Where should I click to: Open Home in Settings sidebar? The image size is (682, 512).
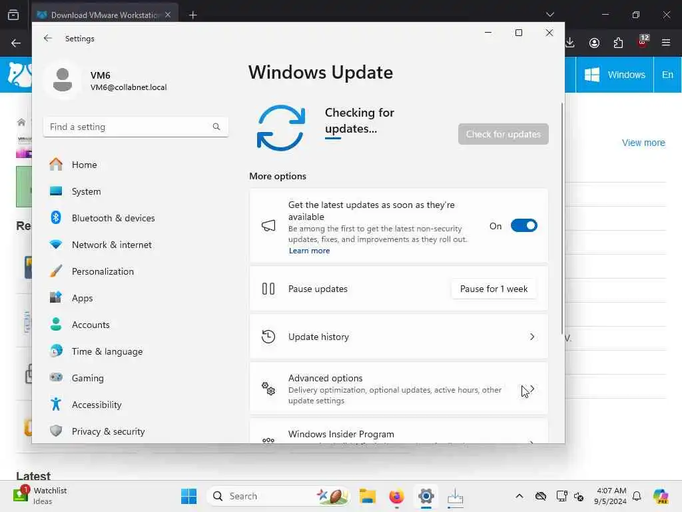[x=136, y=165]
